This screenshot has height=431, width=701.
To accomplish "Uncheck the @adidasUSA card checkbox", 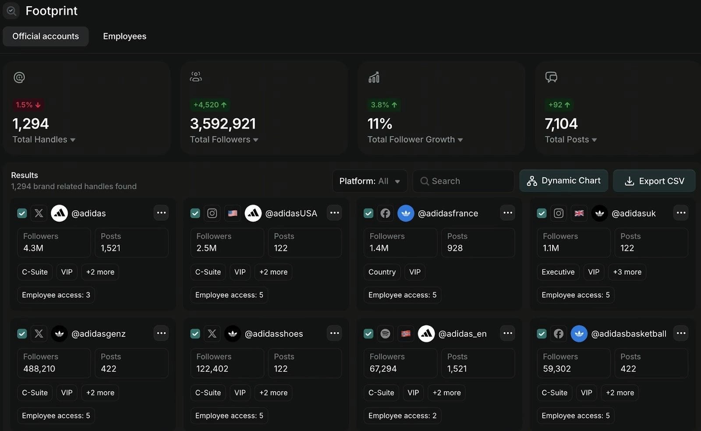I will (195, 213).
